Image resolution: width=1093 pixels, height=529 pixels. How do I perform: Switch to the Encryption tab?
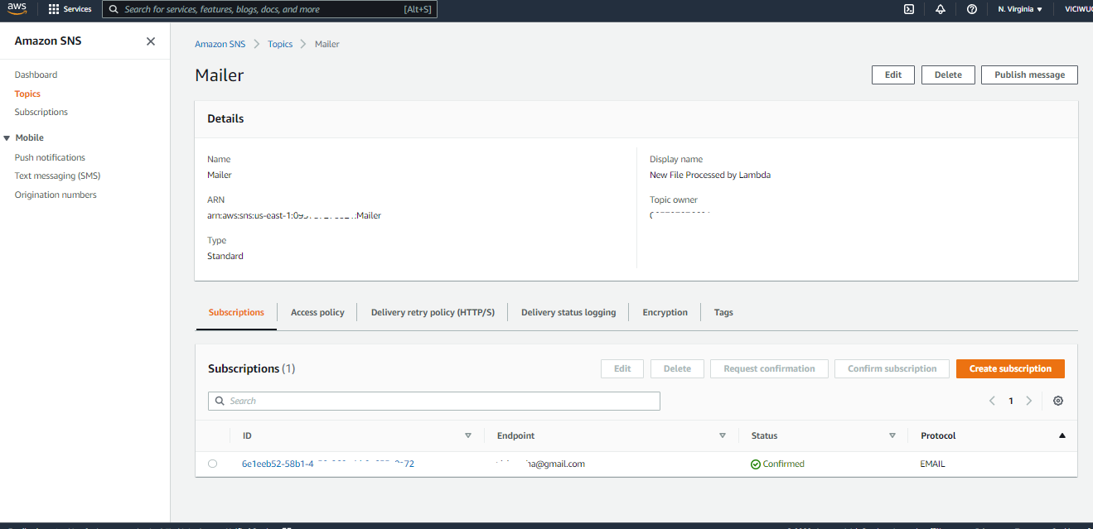(x=665, y=312)
